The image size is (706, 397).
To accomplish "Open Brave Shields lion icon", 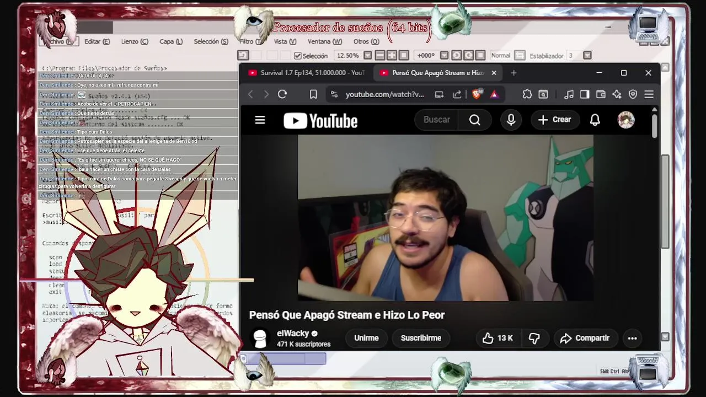I will [477, 94].
